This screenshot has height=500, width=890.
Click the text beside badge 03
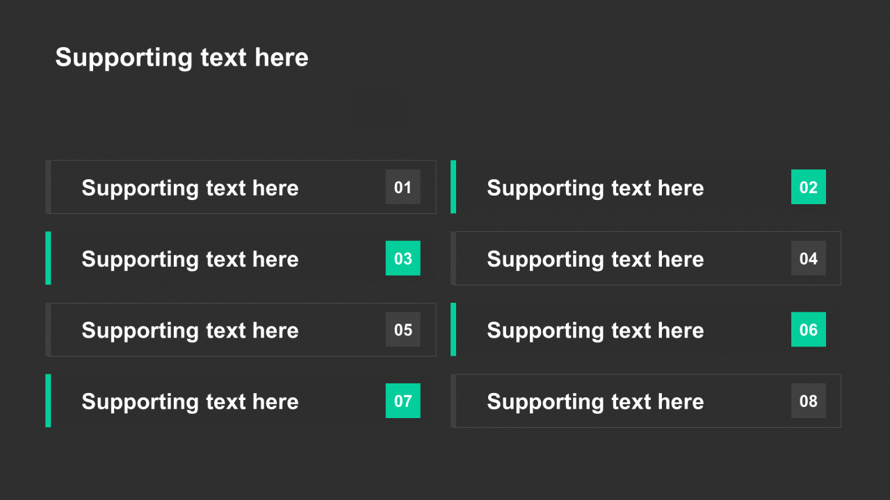coord(190,260)
